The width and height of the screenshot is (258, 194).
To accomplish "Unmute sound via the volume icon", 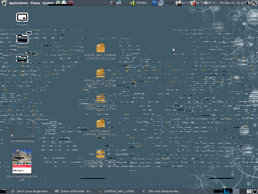I will tap(248, 3).
